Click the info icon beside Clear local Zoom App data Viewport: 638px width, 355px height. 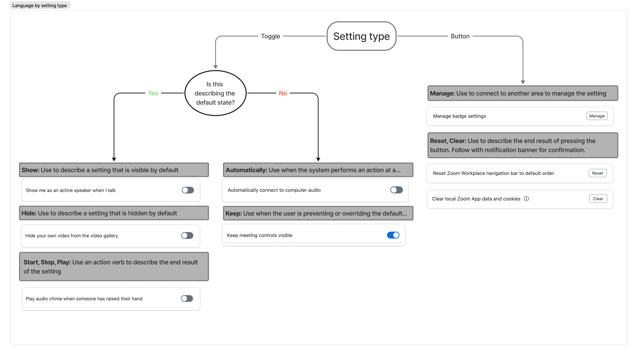526,199
